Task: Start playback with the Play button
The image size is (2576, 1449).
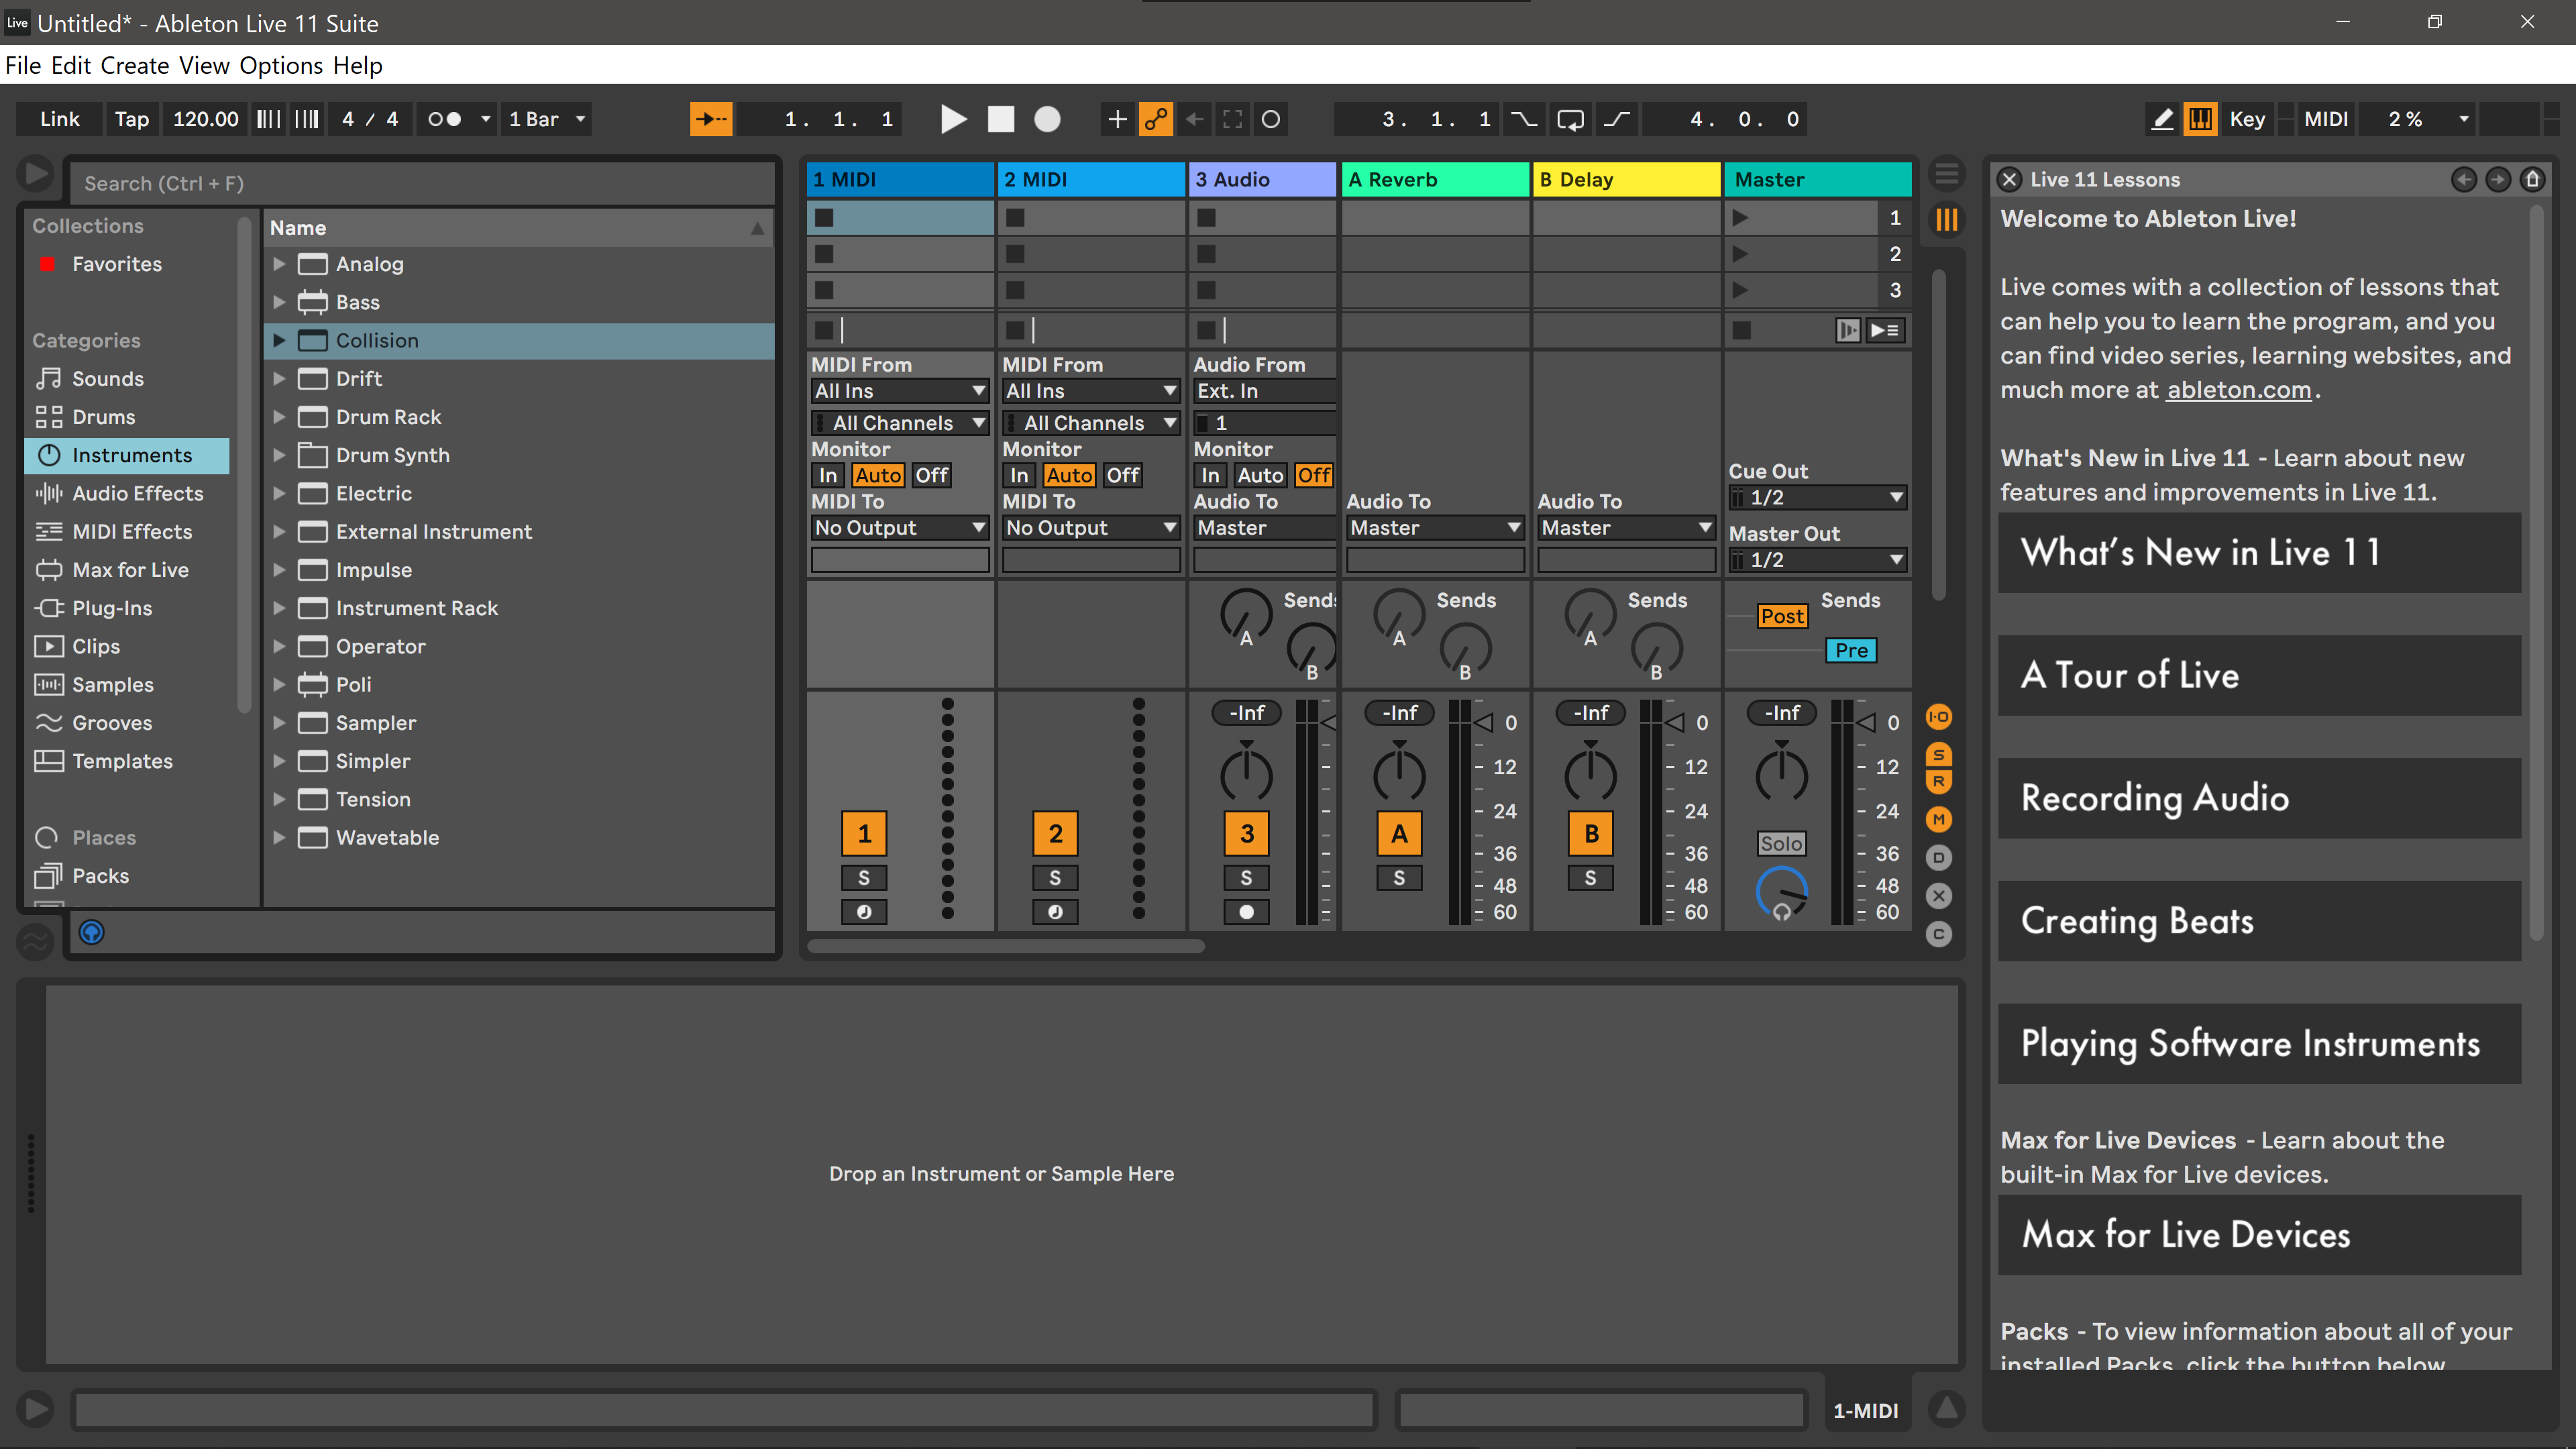Action: (x=953, y=119)
